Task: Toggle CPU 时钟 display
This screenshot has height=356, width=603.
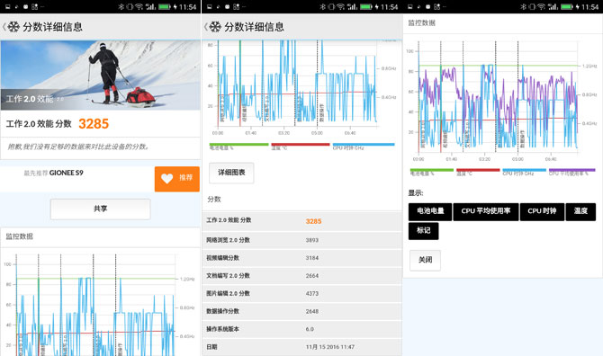Action: click(x=542, y=211)
